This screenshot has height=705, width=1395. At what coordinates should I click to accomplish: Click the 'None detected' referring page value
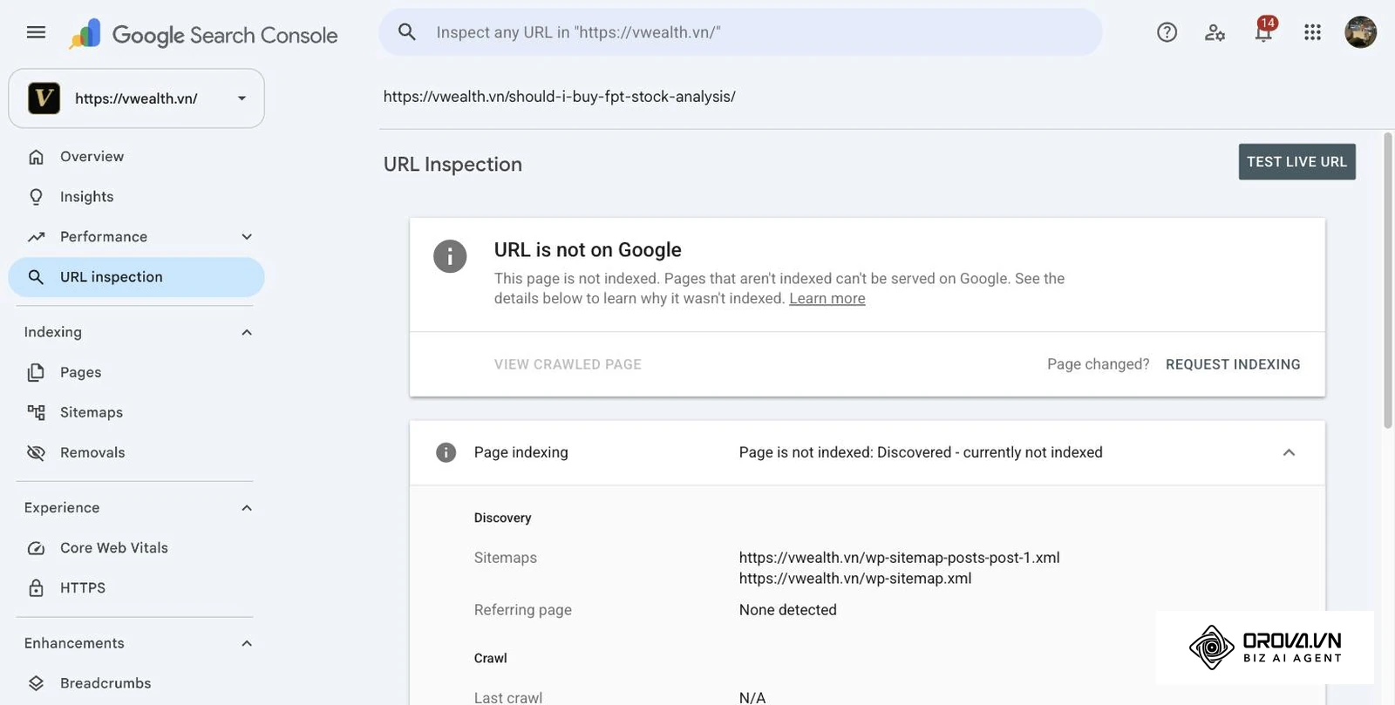tap(788, 610)
